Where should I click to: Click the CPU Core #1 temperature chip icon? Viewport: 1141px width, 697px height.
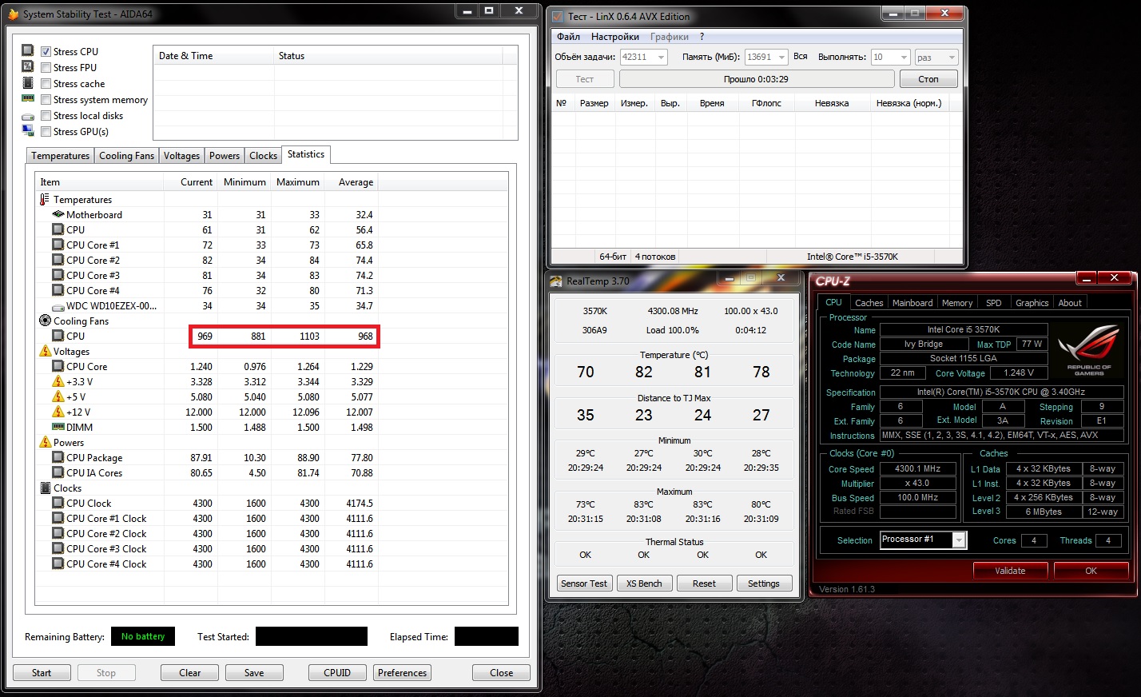click(58, 245)
